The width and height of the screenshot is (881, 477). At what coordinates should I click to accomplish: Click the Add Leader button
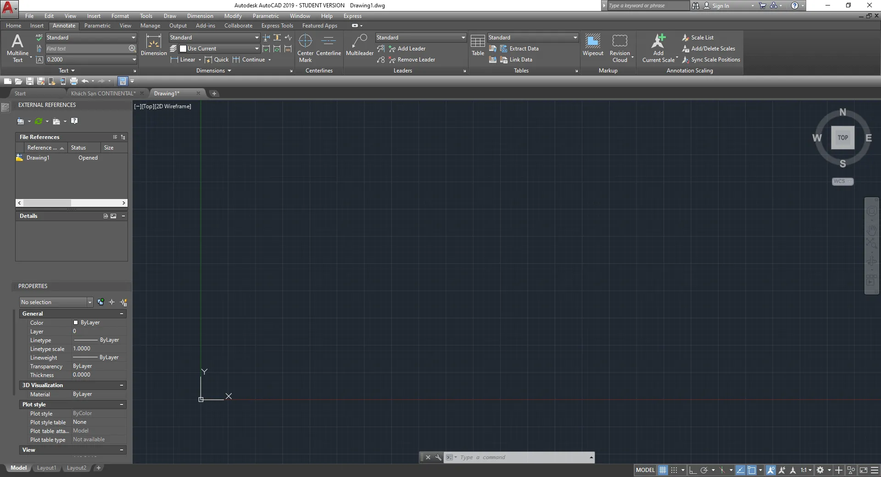[408, 48]
